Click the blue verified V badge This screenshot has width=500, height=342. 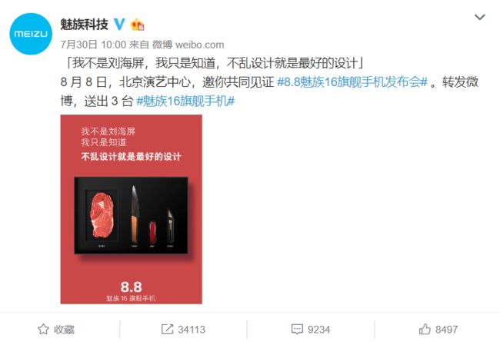pyautogui.click(x=119, y=25)
